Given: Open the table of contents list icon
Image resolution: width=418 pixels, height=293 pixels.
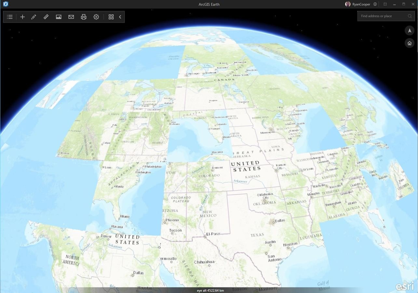Looking at the screenshot, I should coord(10,17).
